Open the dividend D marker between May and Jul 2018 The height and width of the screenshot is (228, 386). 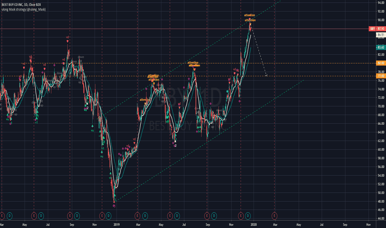[41, 216]
